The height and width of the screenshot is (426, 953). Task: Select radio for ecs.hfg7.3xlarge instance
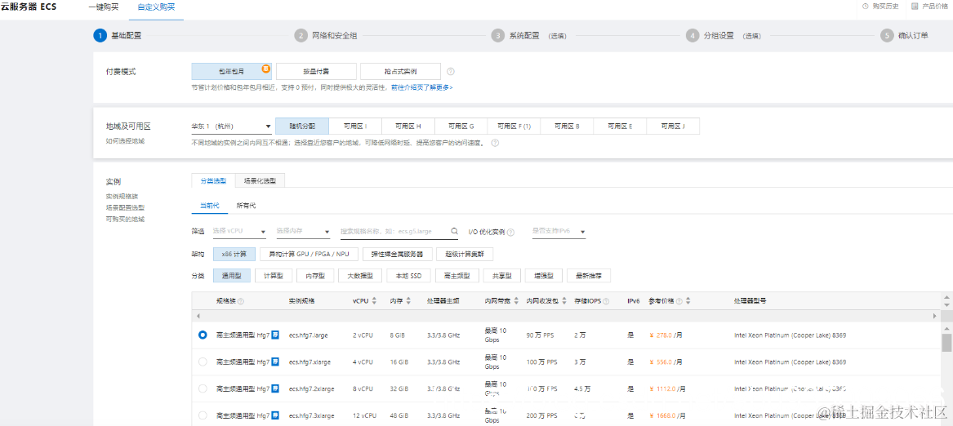pos(203,415)
